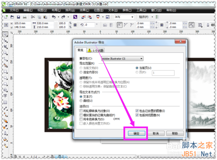The image size is (217, 160).
Task: Open the 文件(F) menu
Action: (14, 10)
